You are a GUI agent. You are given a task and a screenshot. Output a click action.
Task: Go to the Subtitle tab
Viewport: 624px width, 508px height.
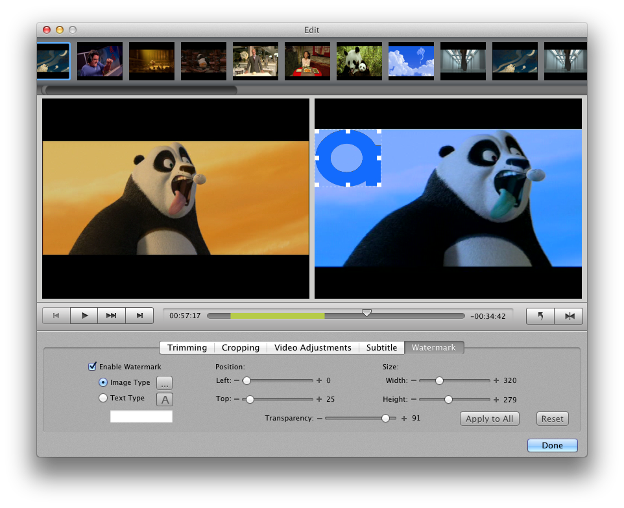click(x=381, y=348)
